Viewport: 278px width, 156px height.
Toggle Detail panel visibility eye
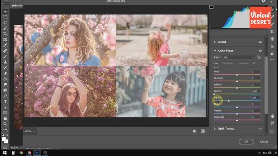coord(260,42)
